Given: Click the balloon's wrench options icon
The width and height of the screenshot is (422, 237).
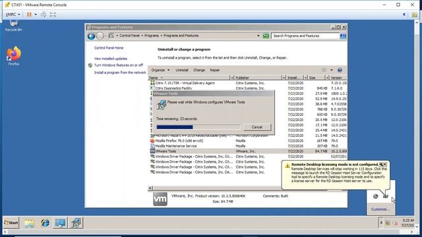Looking at the screenshot, I should click(381, 164).
